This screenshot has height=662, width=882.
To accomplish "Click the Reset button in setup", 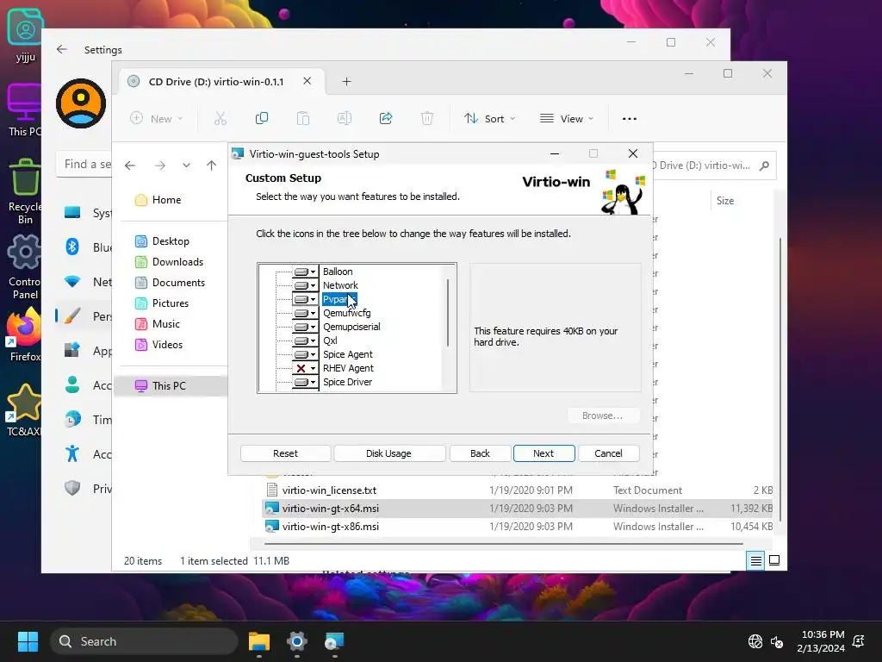I will pyautogui.click(x=285, y=453).
